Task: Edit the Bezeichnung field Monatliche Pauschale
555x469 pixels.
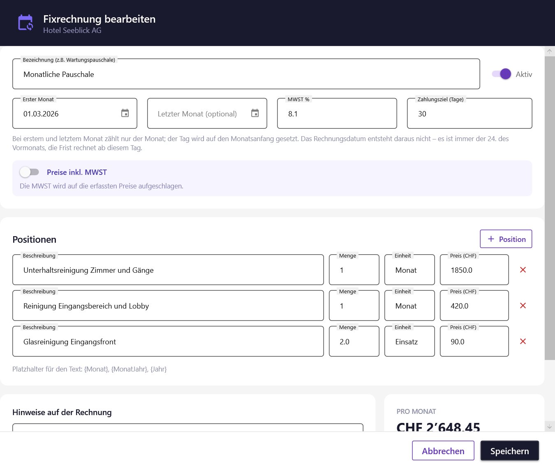Action: [x=246, y=74]
